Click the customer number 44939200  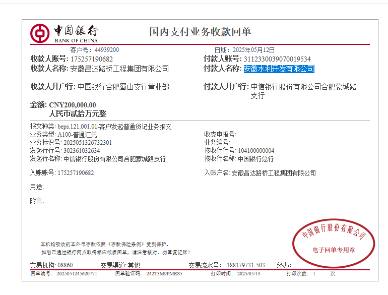click(x=107, y=50)
